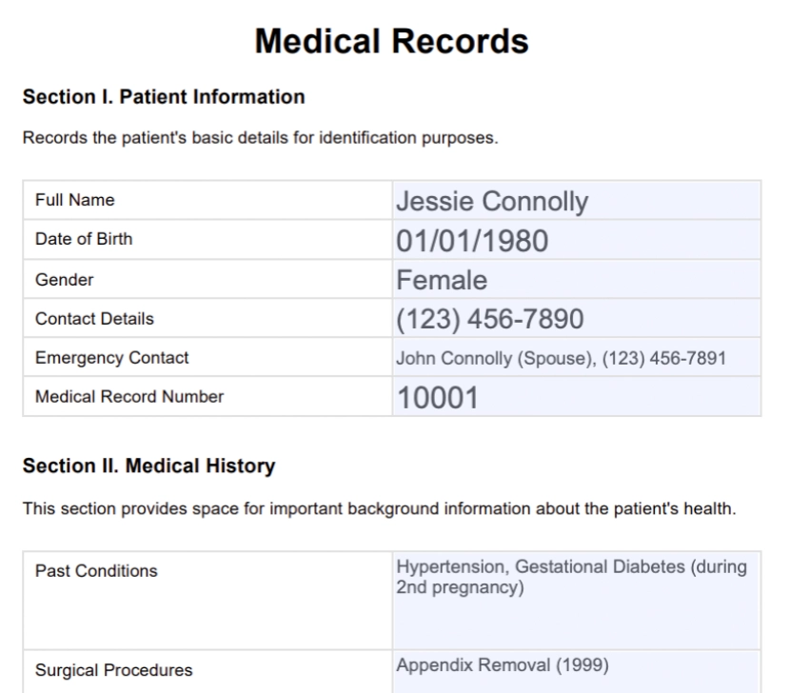Image resolution: width=790 pixels, height=693 pixels.
Task: Click the Full Name field containing Jessie Connolly
Action: [577, 201]
